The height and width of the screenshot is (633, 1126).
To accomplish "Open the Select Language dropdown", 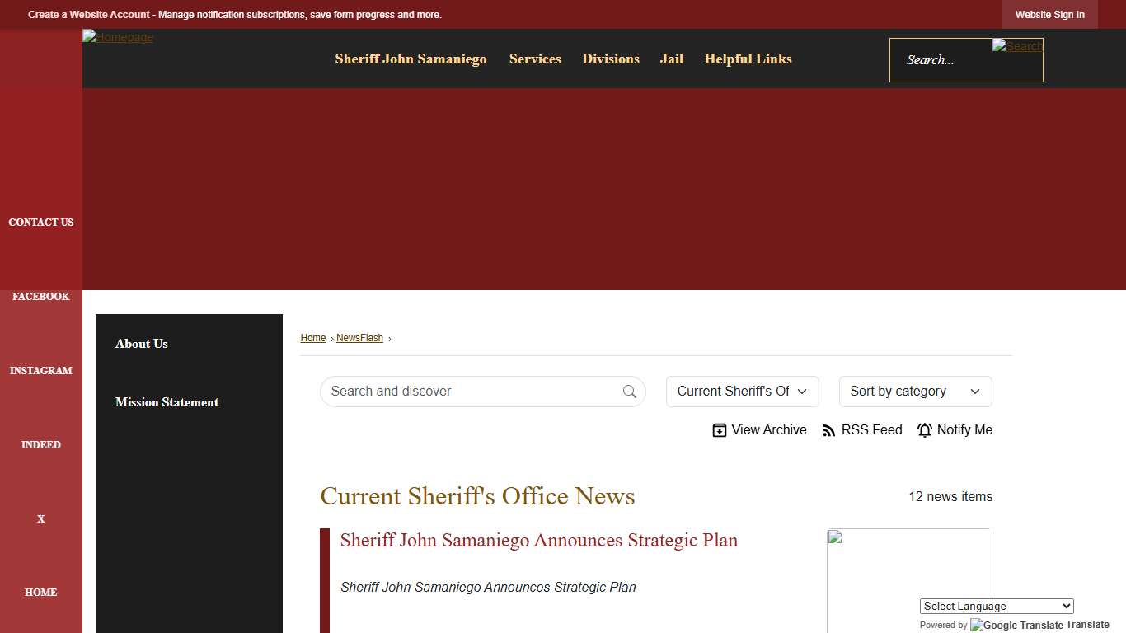I will point(996,606).
